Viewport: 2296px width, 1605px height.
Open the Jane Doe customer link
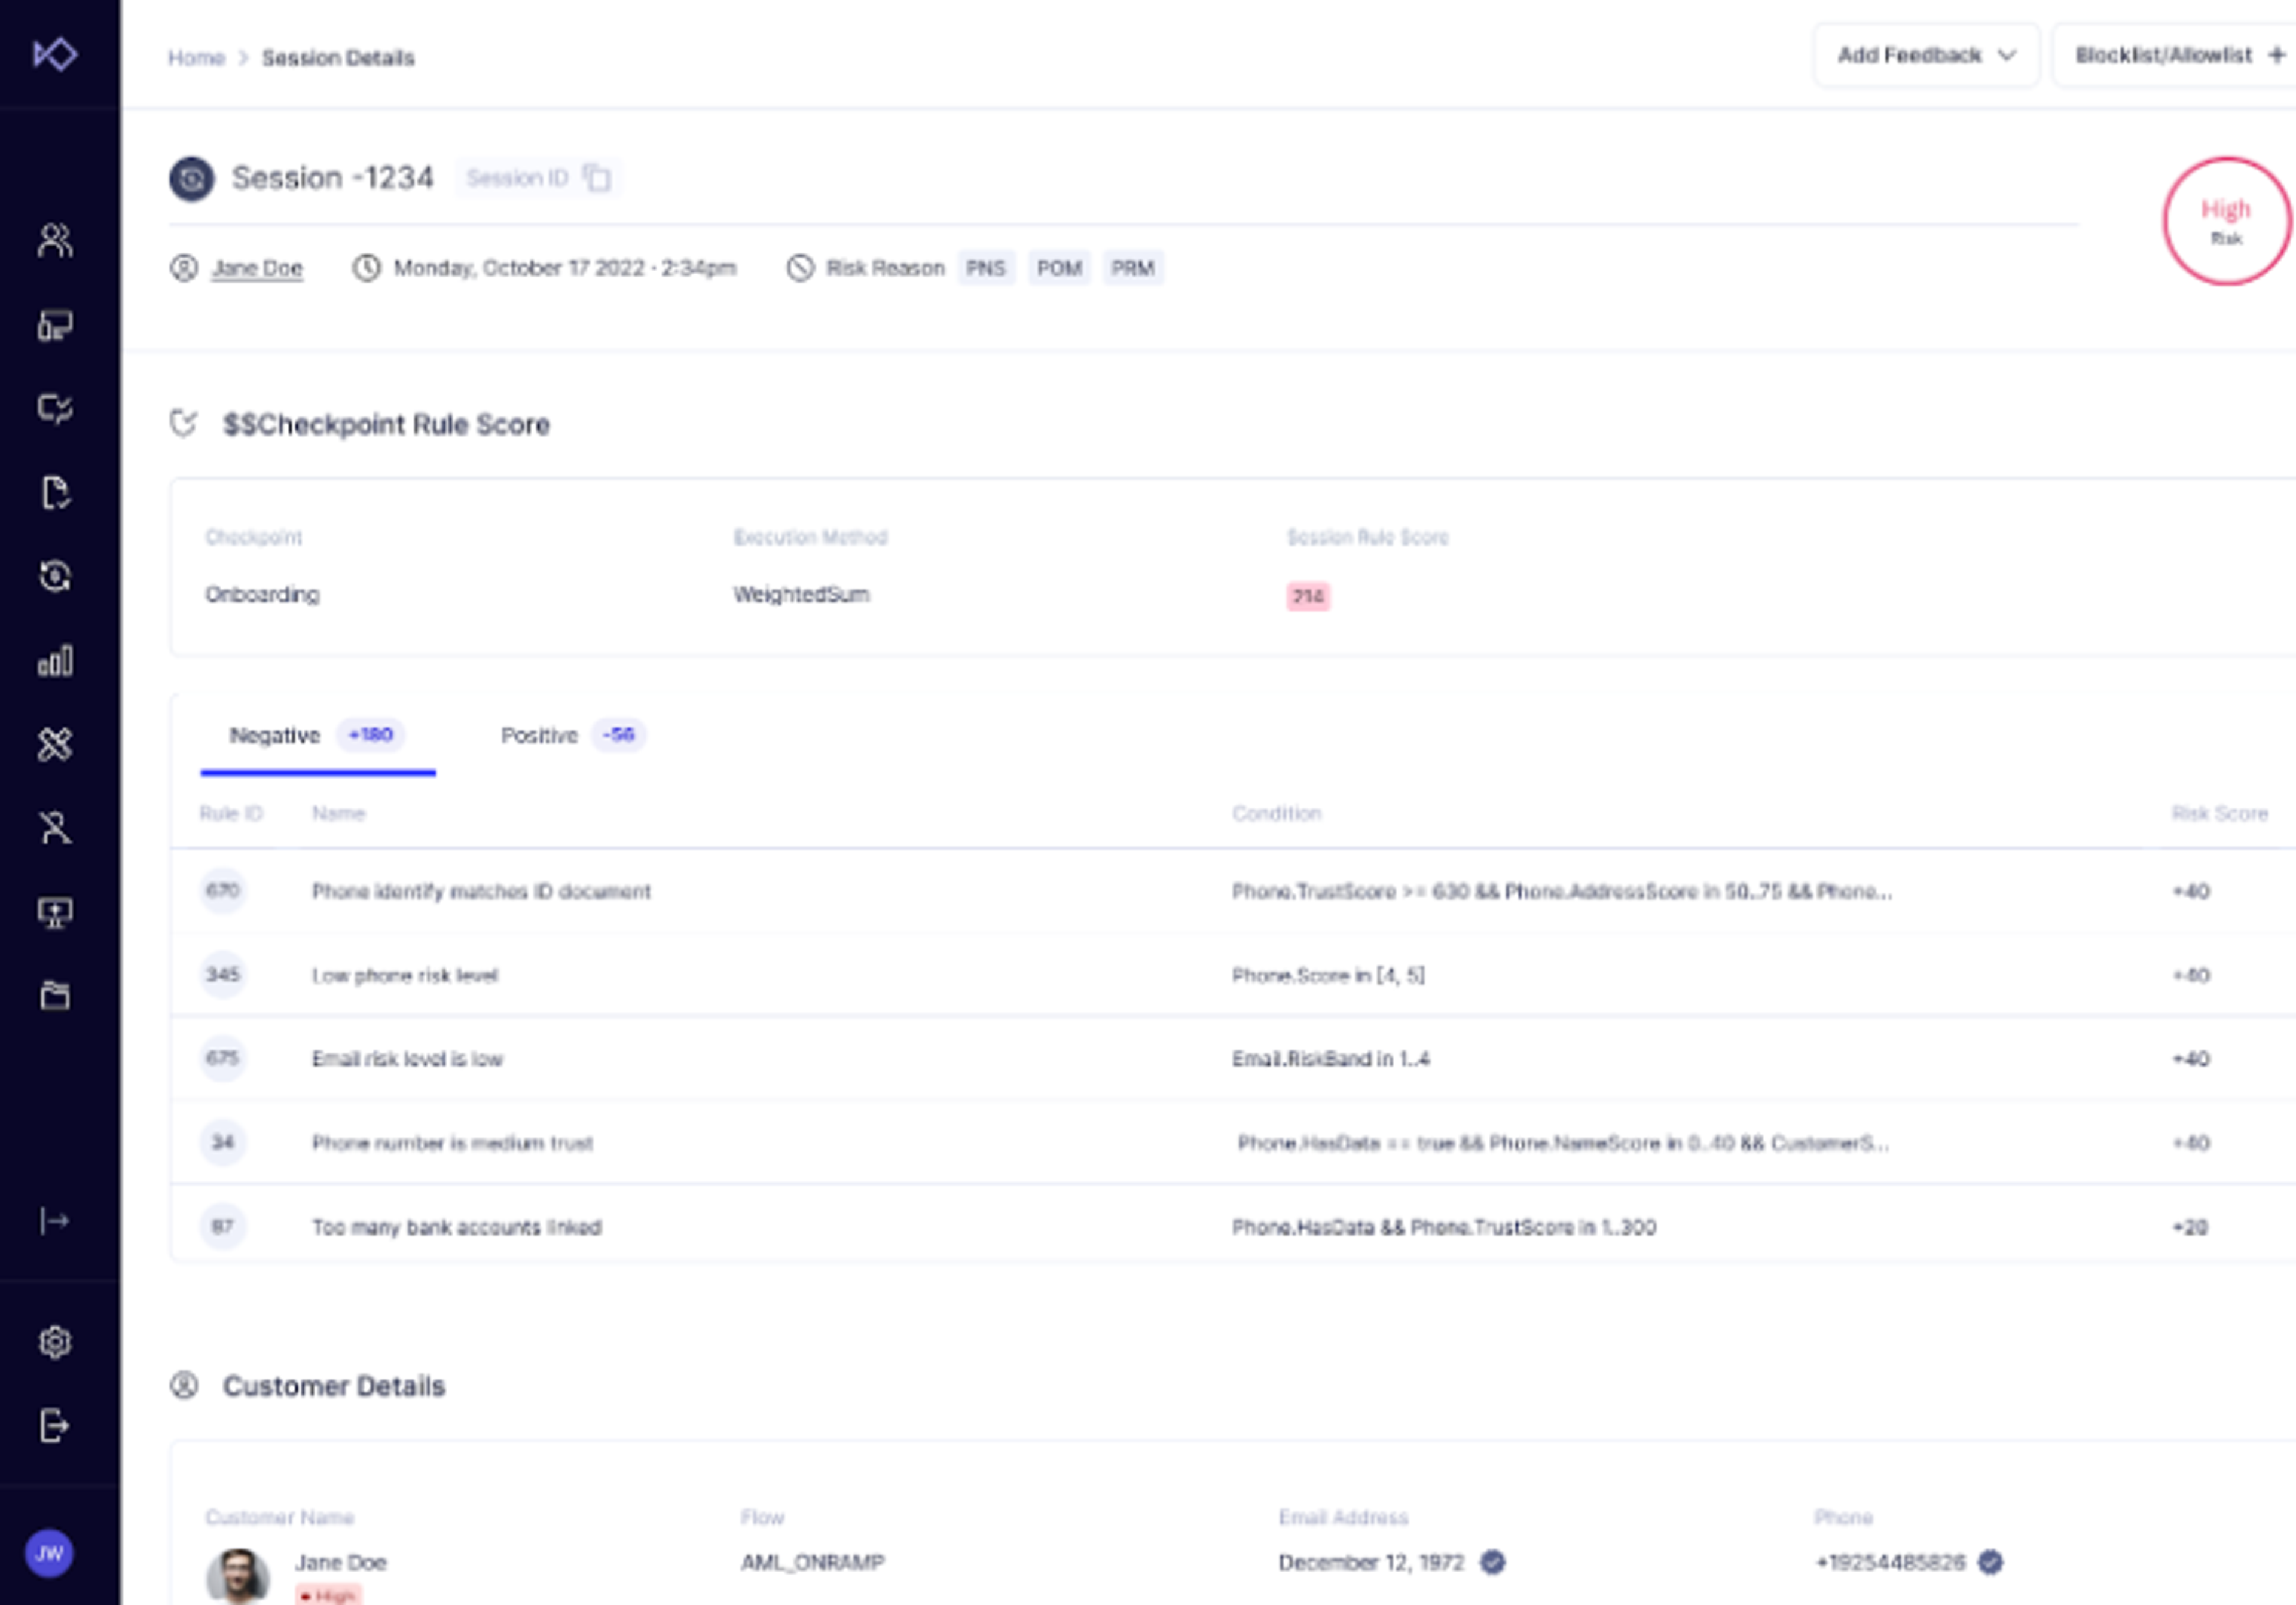point(257,268)
